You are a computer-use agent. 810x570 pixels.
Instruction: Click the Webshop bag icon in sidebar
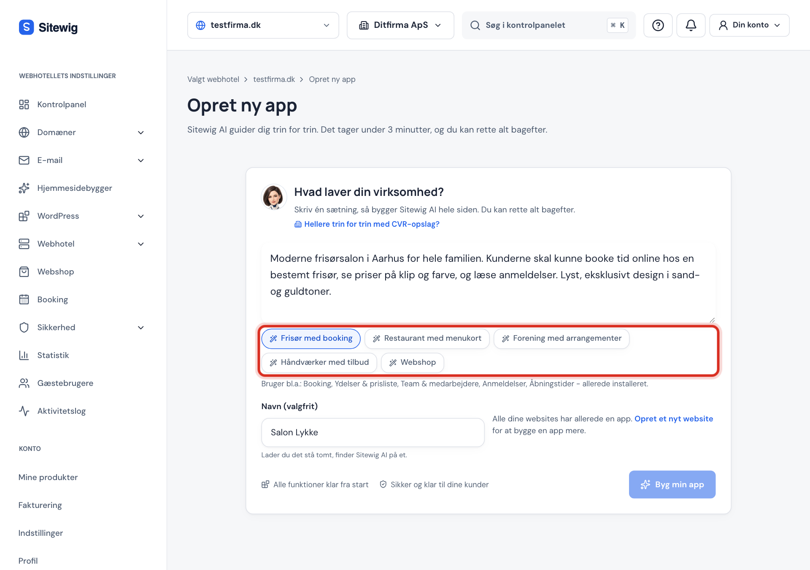click(x=24, y=271)
